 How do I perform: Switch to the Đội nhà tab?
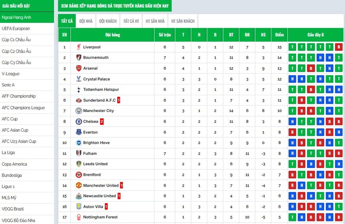click(x=86, y=21)
